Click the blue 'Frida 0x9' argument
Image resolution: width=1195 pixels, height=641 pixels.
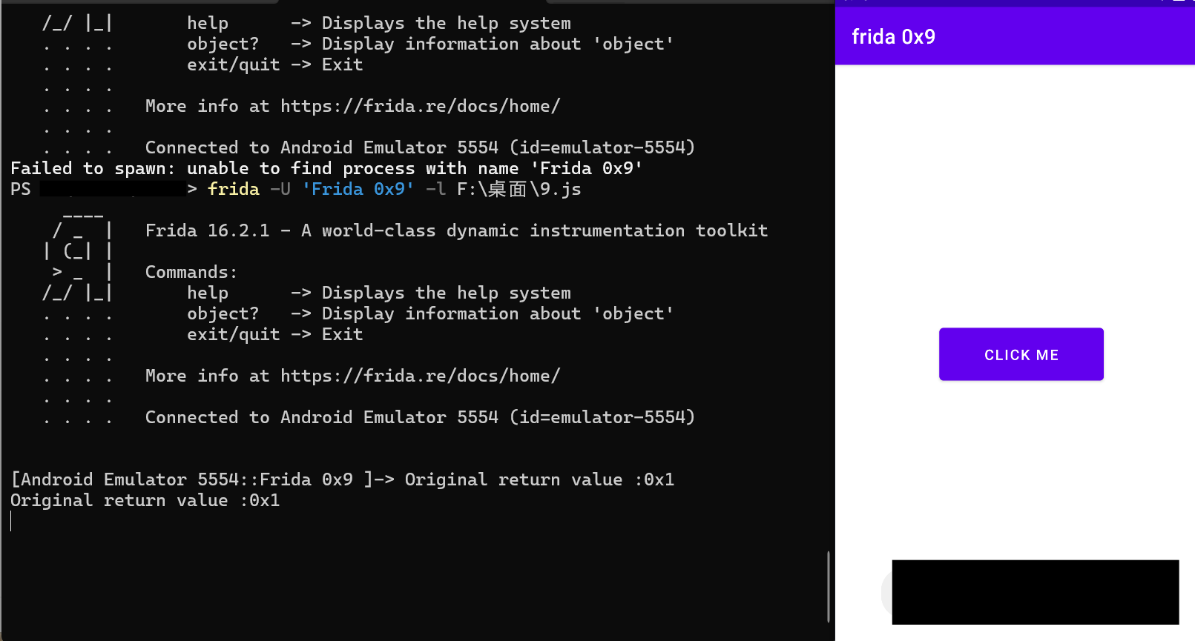tap(358, 189)
